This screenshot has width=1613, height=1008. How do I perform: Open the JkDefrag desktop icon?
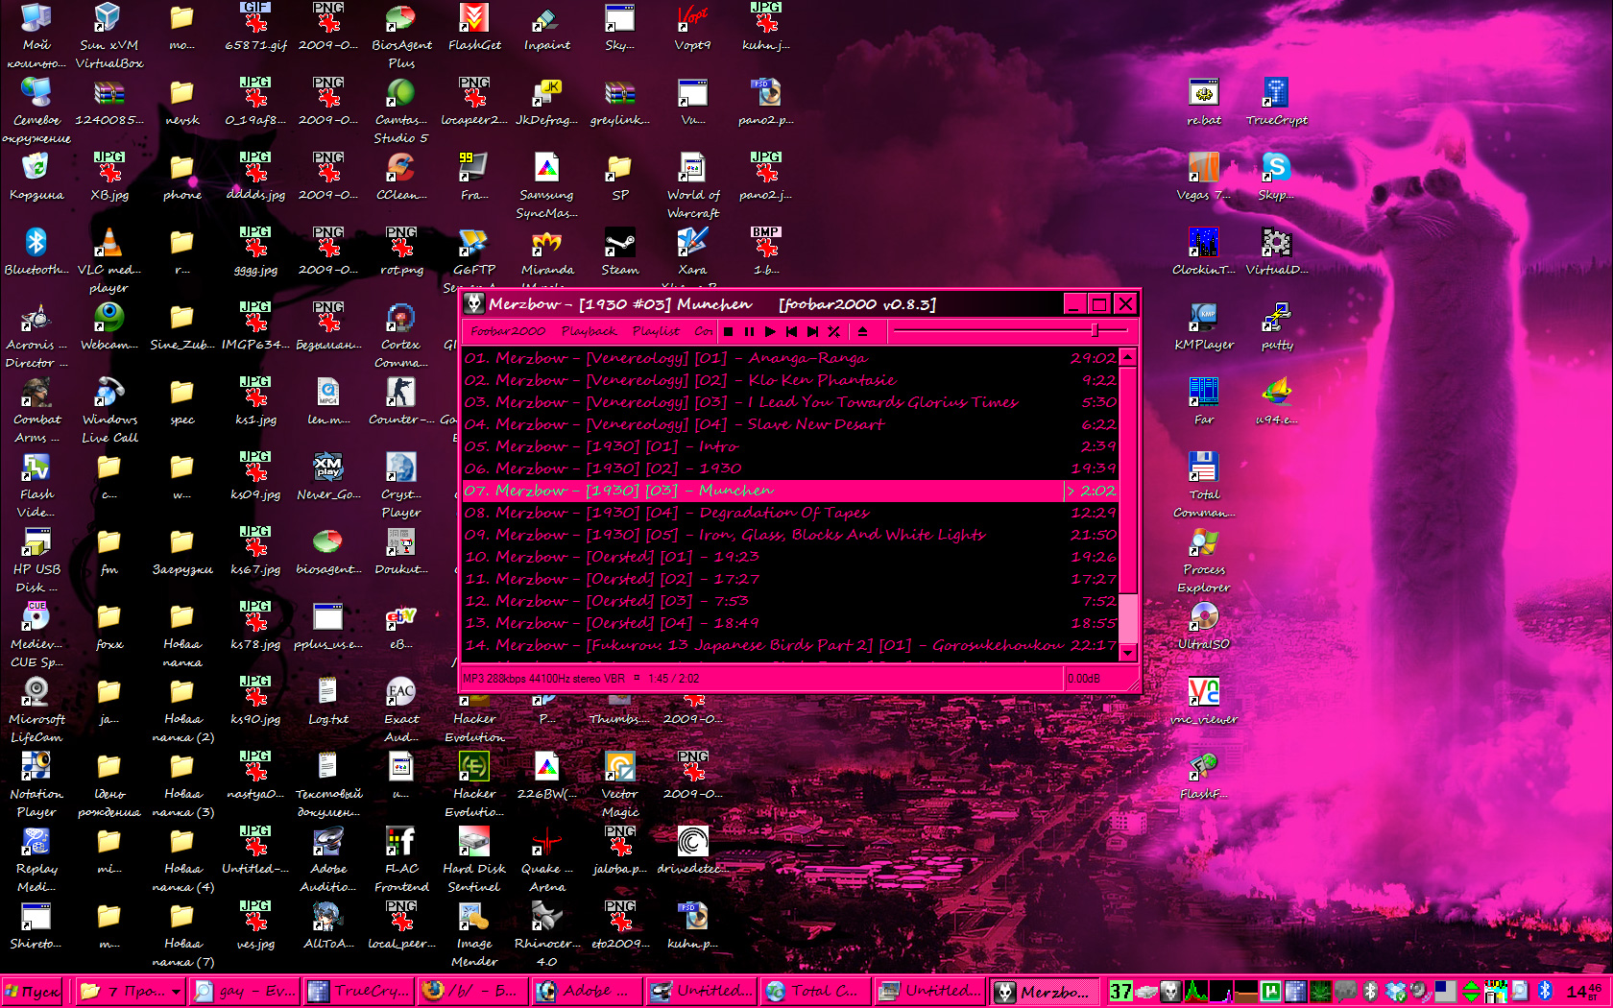point(547,102)
